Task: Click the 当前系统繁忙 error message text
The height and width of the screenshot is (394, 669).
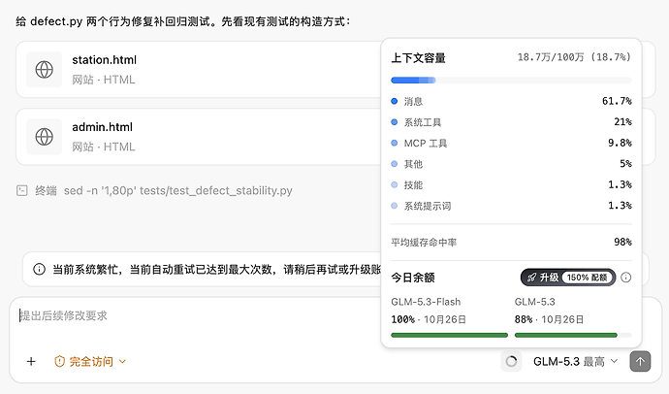Action: pos(216,270)
